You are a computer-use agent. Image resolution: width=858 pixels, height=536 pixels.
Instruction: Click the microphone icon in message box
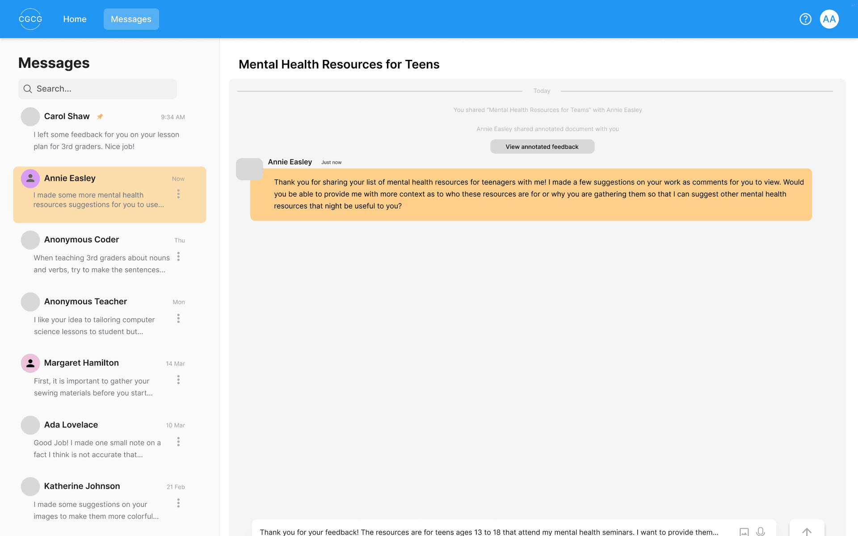[x=761, y=531]
